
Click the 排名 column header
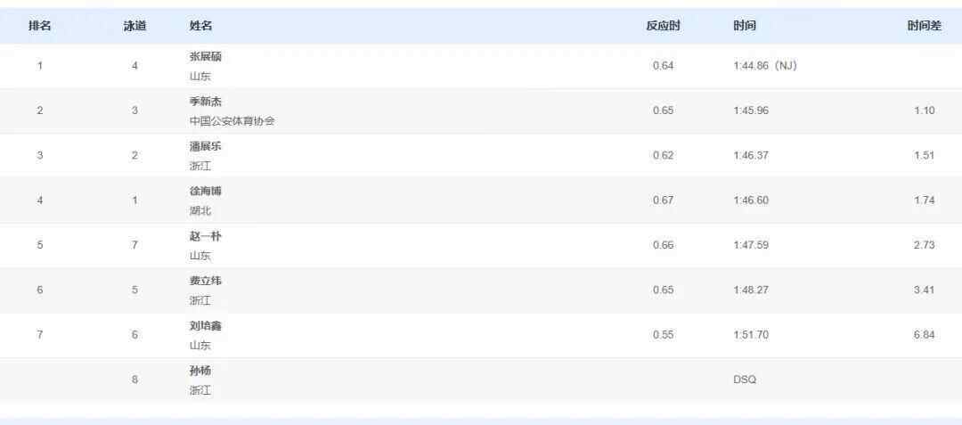39,26
